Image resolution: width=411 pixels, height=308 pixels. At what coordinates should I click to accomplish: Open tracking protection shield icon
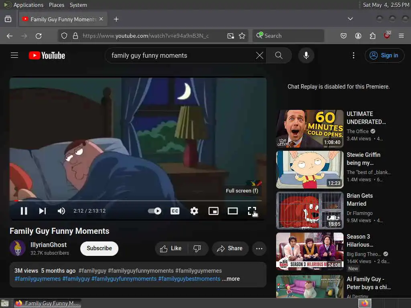[x=64, y=36]
